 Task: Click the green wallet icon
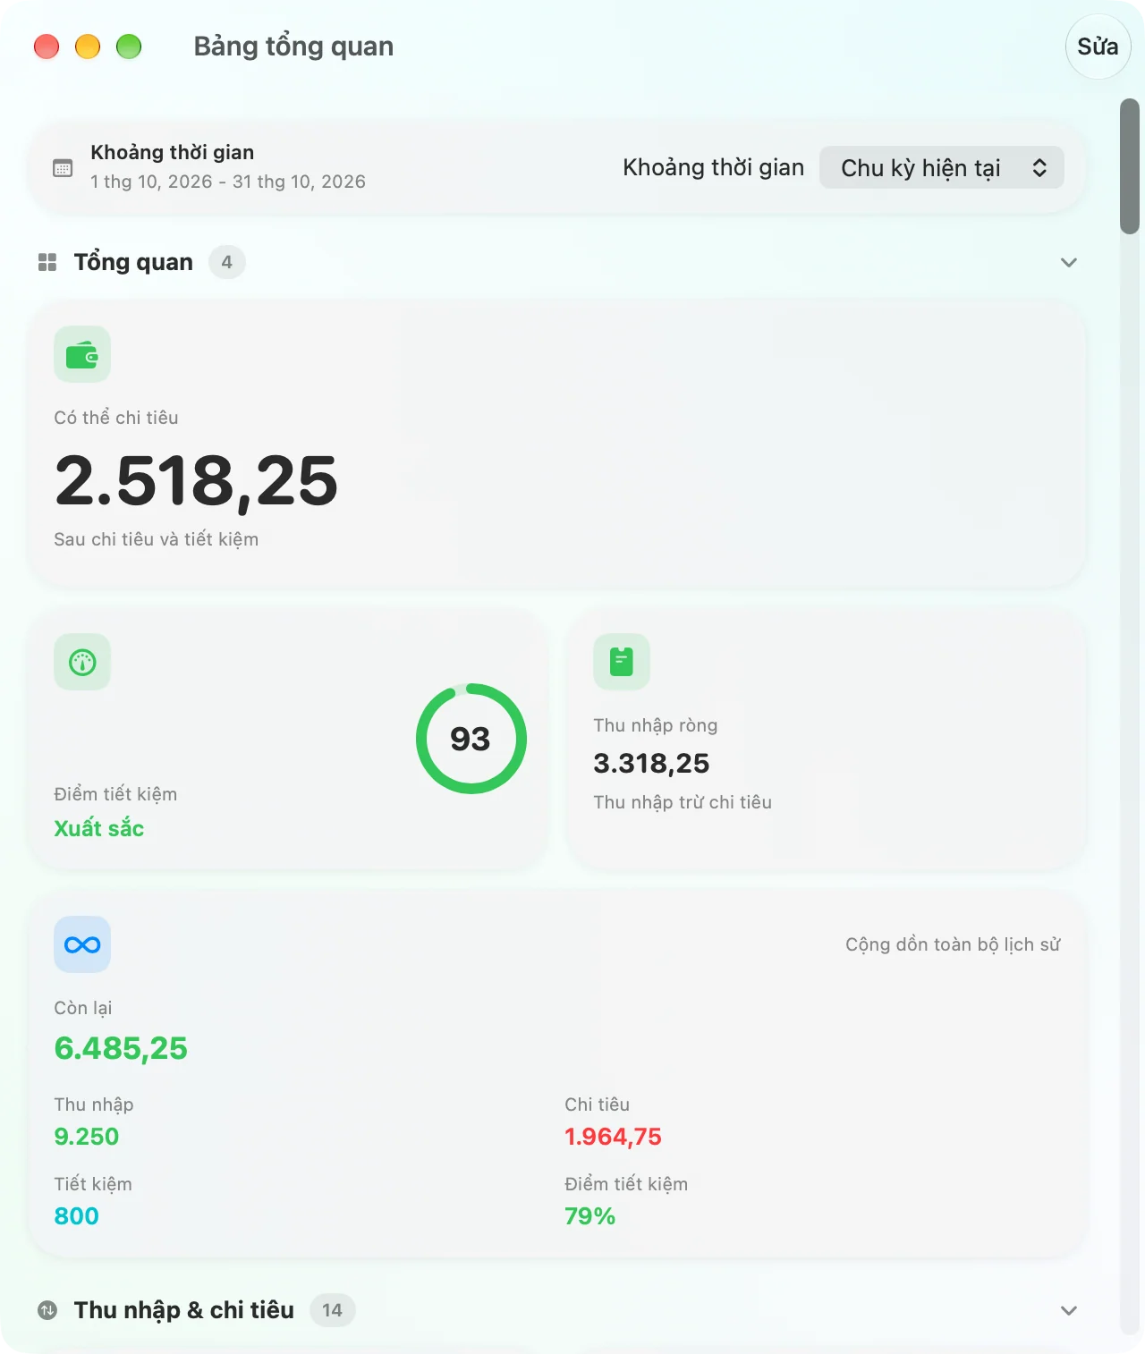82,354
